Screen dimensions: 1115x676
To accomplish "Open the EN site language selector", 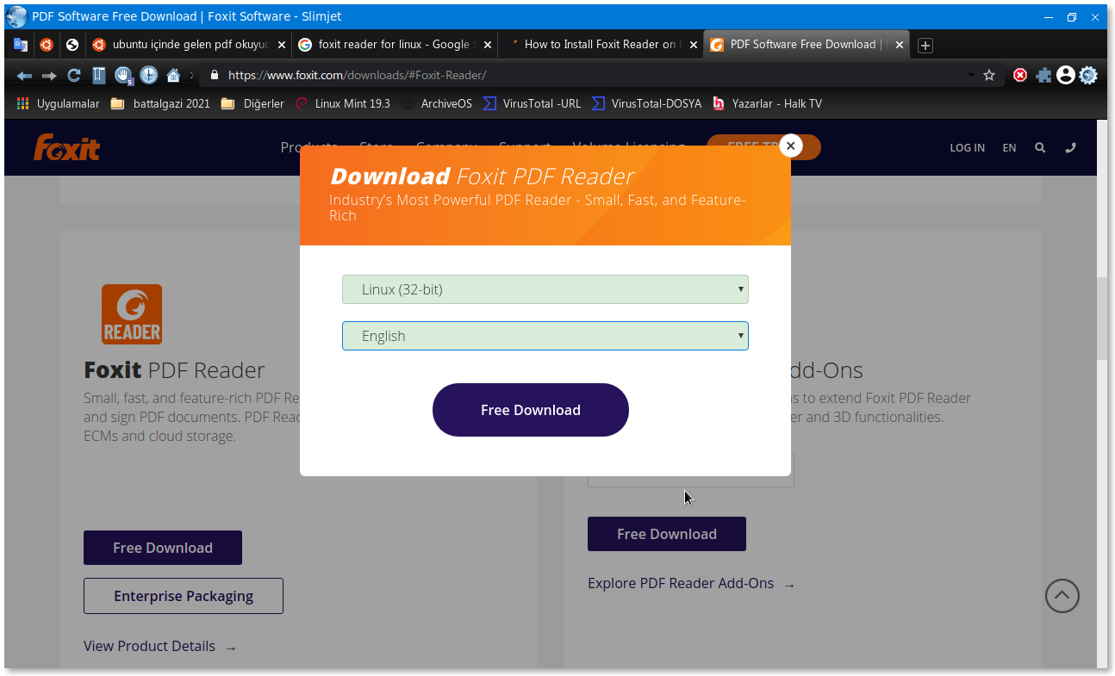I will [x=1009, y=147].
